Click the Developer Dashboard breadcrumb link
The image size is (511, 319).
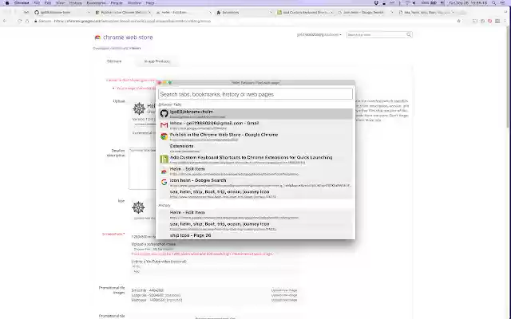[110, 48]
